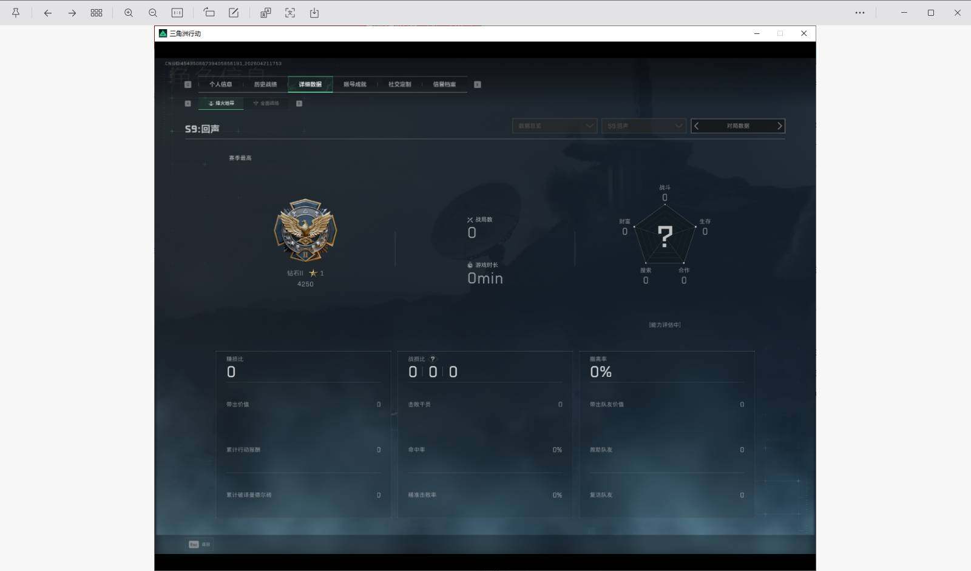Select the 详细数据 tab
The width and height of the screenshot is (971, 571).
click(x=310, y=84)
